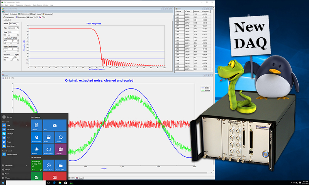Open the Cortana tile

pos(61,137)
